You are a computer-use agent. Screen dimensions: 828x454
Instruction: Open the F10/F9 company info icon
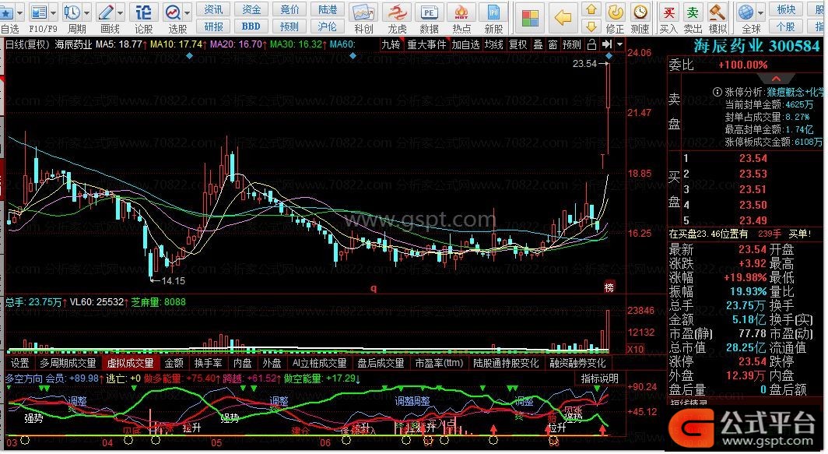[x=38, y=12]
